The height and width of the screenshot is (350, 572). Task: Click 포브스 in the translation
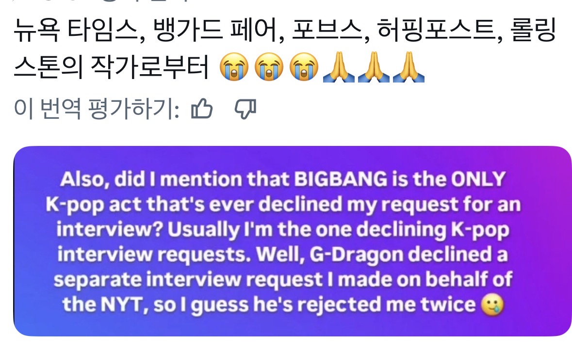click(325, 33)
